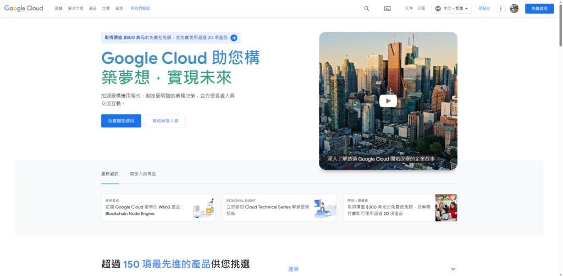Activate the Cloud Shell terminal icon
Image resolution: width=563 pixels, height=276 pixels.
(388, 9)
